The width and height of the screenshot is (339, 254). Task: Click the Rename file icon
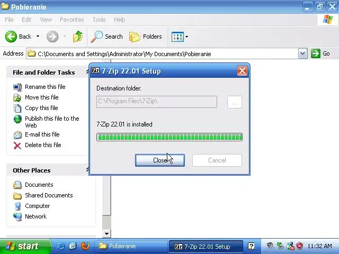(x=17, y=87)
